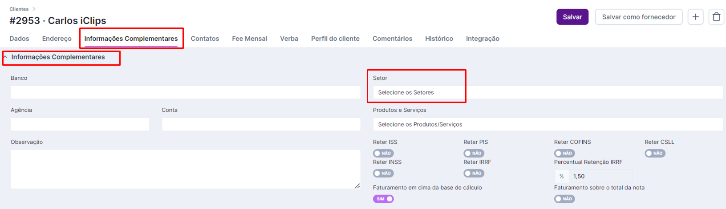Viewport: 726px width, 209px height.
Task: Switch to the Endereço tab
Action: [x=57, y=39]
